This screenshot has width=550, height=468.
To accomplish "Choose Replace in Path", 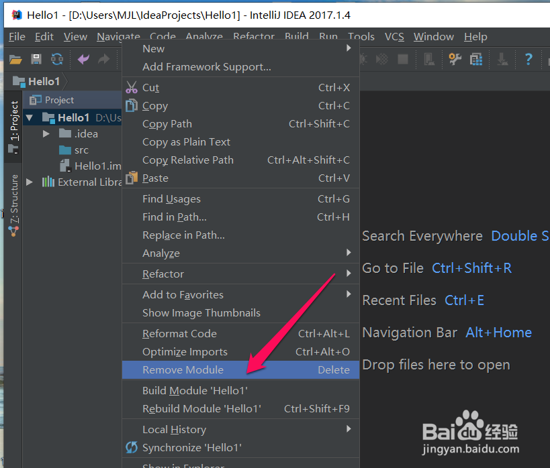I will click(240, 235).
